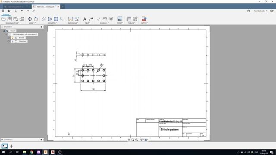Open the Job Status clock icon
The image size is (276, 155).
[x=248, y=11]
